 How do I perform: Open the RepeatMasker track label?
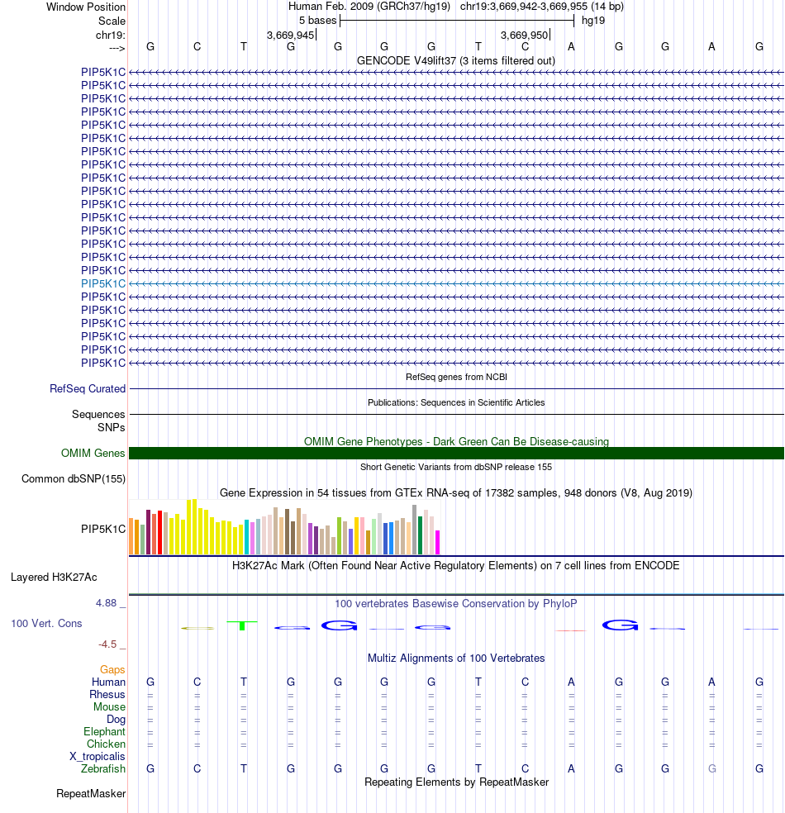91,794
